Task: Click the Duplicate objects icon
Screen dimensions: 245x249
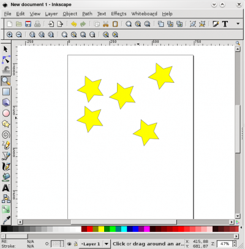Action: [160, 24]
